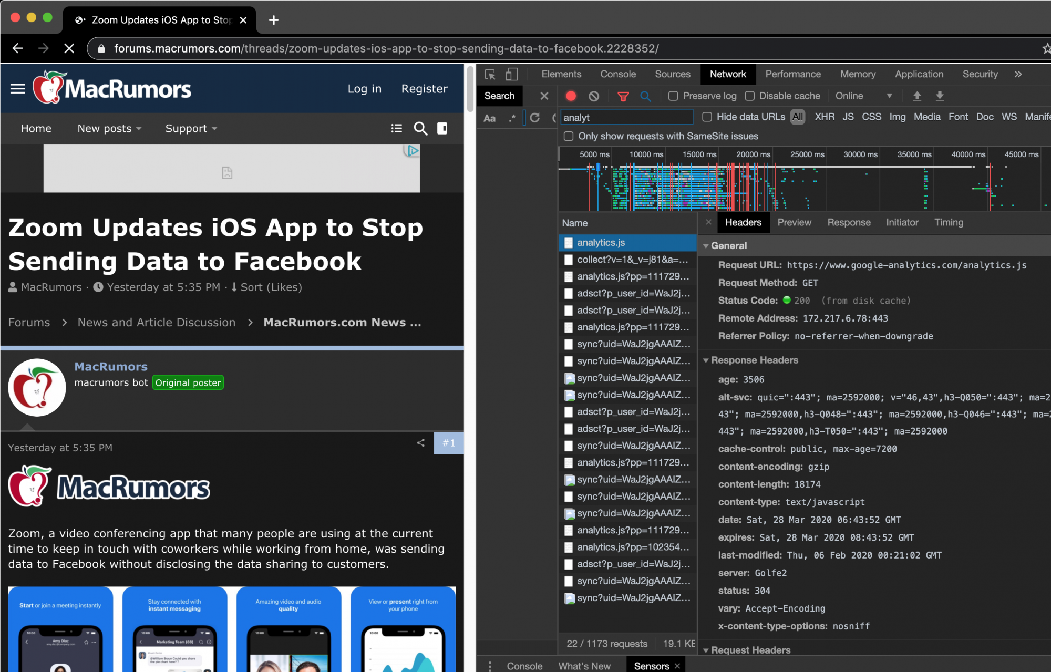
Task: Open the MacRumors site search
Action: pyautogui.click(x=420, y=128)
